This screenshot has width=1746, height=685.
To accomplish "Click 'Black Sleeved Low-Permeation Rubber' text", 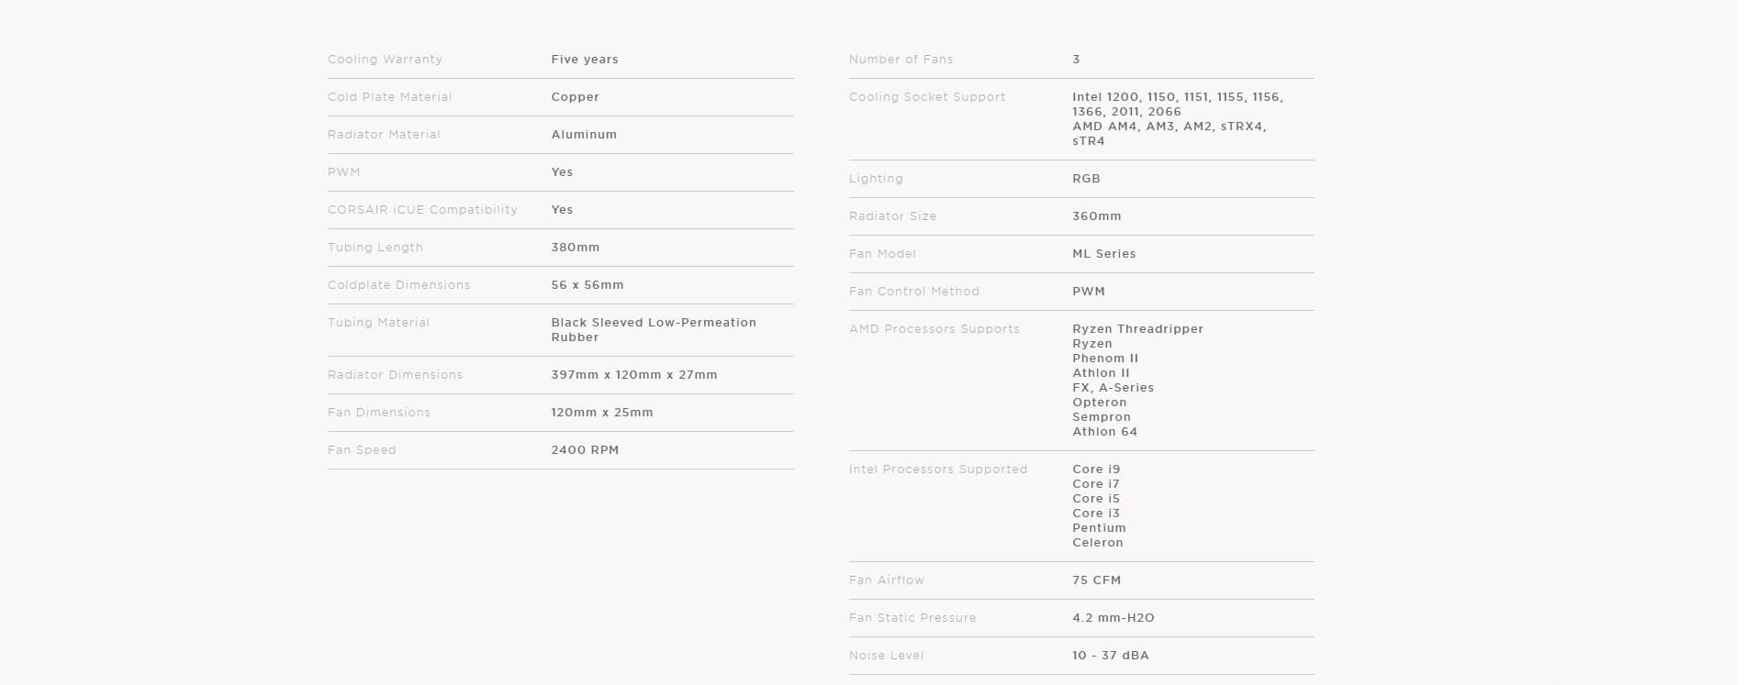I will (653, 329).
